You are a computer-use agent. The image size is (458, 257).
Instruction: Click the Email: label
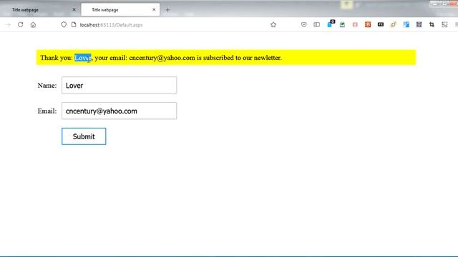point(47,111)
